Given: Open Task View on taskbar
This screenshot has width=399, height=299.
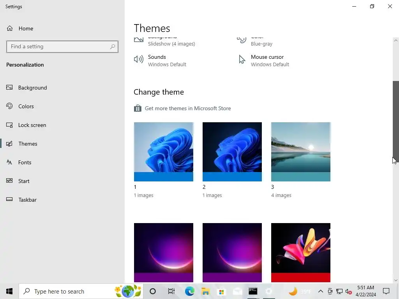Looking at the screenshot, I should pyautogui.click(x=171, y=291).
